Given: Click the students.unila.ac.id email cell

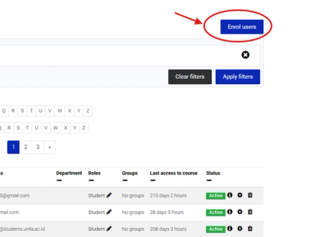Looking at the screenshot, I should tap(22, 229).
